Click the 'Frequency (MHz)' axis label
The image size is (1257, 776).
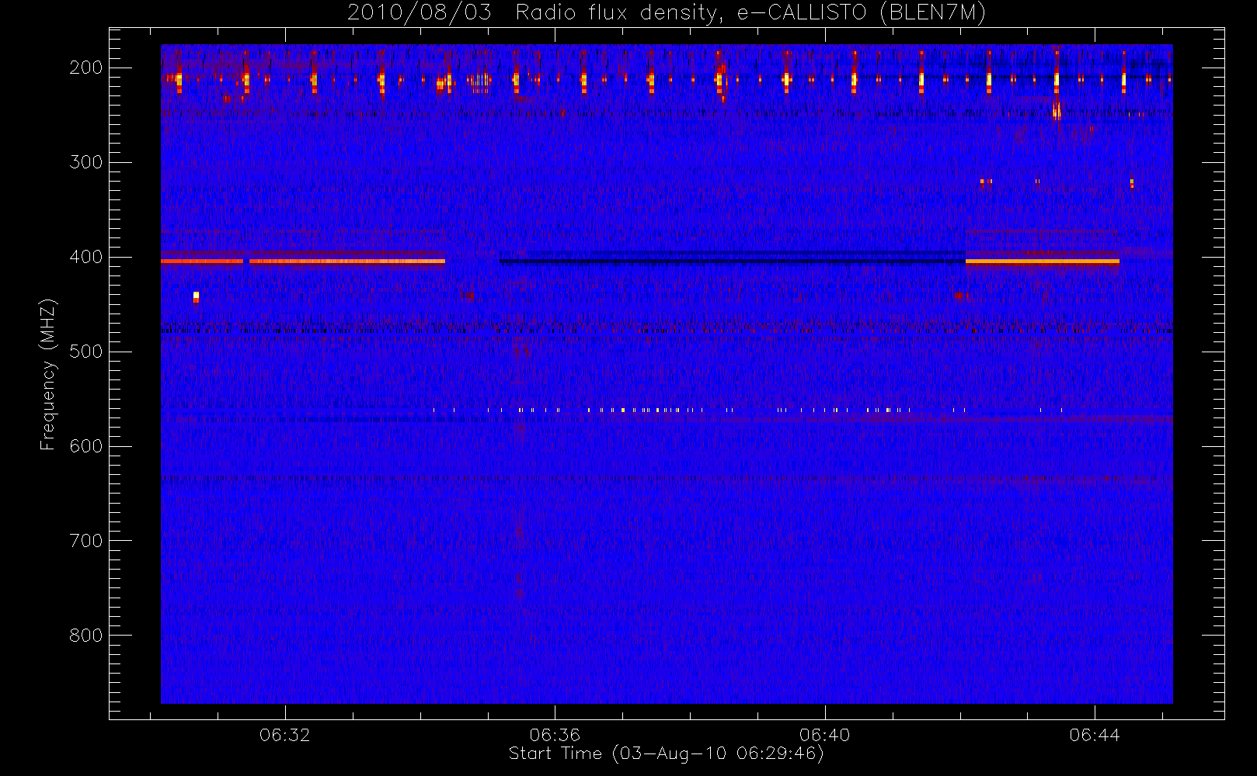click(48, 374)
